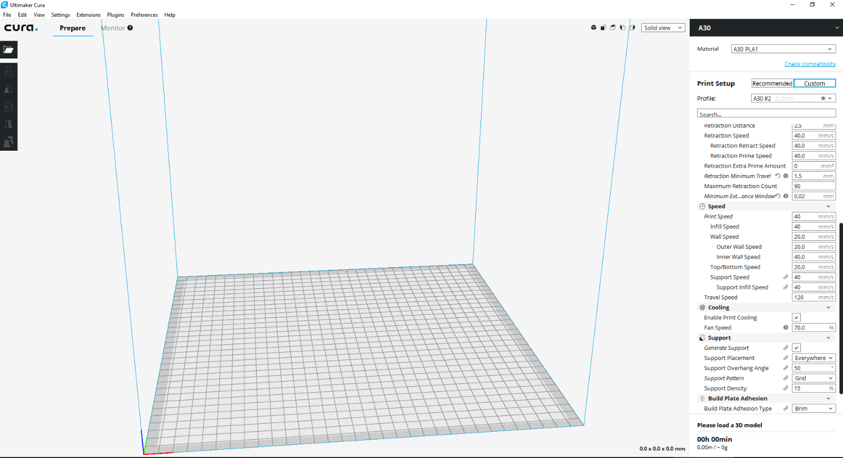Open the Settings menu

pyautogui.click(x=61, y=15)
